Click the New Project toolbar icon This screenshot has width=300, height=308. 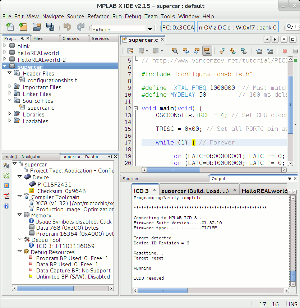click(x=23, y=27)
